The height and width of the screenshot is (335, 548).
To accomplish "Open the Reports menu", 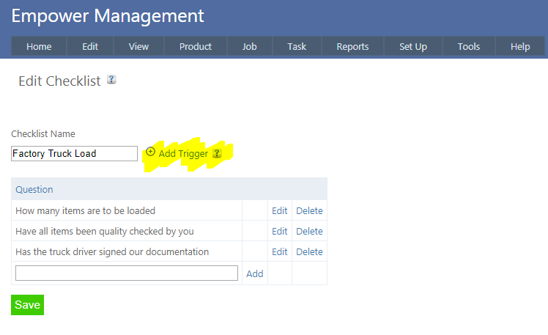I will (352, 46).
